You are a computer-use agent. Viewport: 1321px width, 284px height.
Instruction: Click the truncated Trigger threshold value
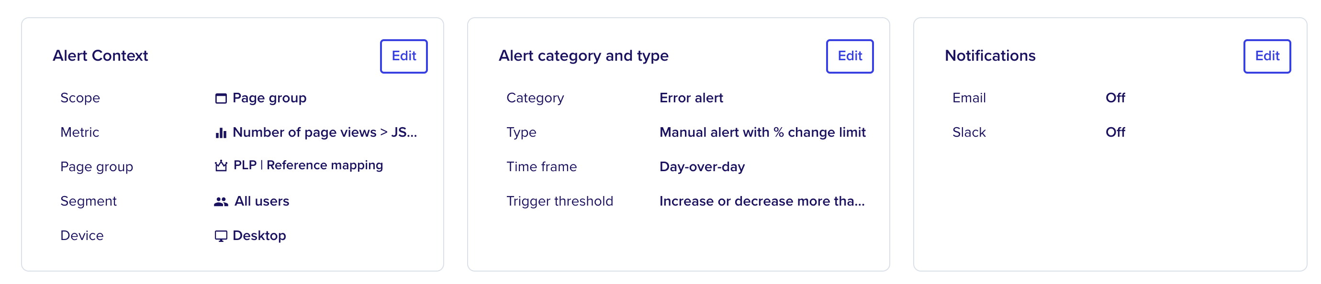tap(761, 201)
